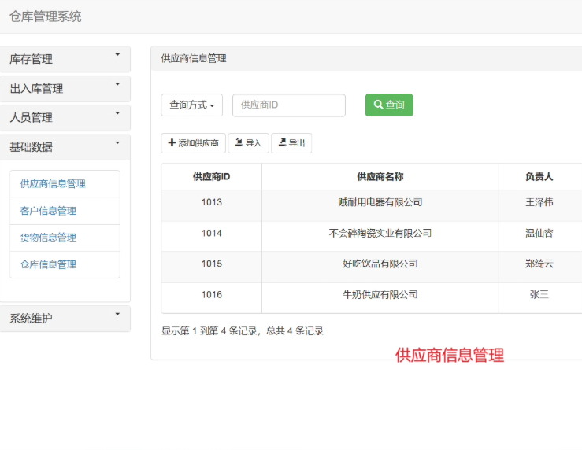The height and width of the screenshot is (450, 582).
Task: Expand the 库存管理 caret arrow
Action: pyautogui.click(x=117, y=55)
